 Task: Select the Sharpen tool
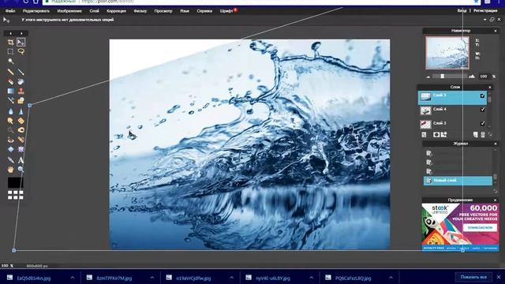(x=21, y=111)
